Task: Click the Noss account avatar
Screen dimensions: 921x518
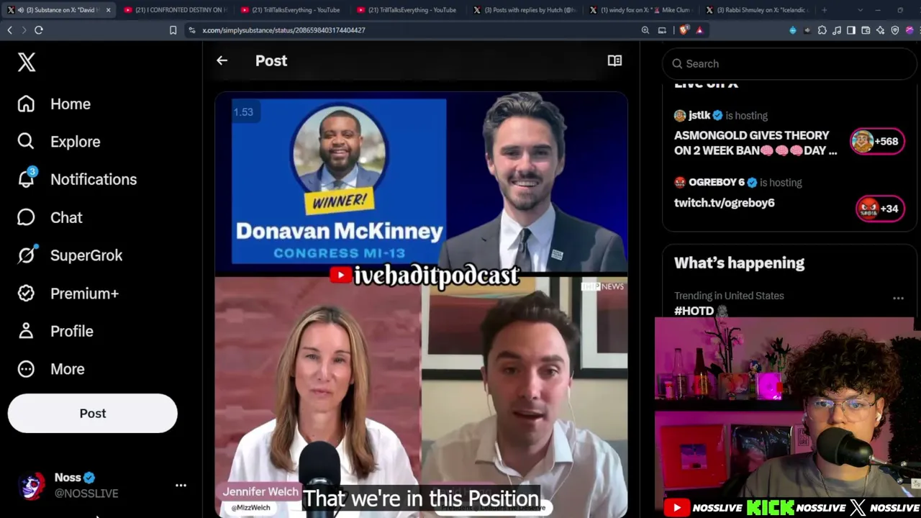Action: tap(32, 486)
